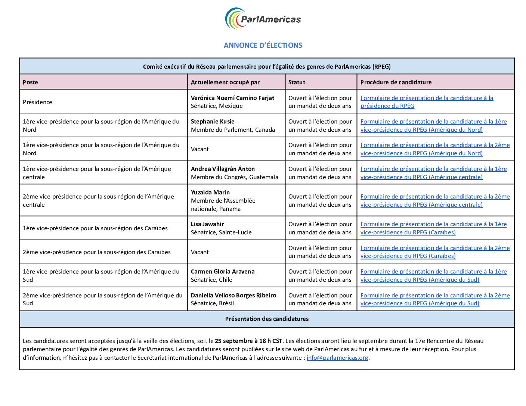Click the Poste column header
Image resolution: width=526 pixels, height=406 pixels.
(x=30, y=82)
